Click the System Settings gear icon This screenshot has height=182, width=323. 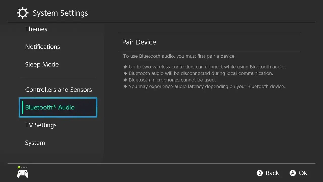pos(22,13)
